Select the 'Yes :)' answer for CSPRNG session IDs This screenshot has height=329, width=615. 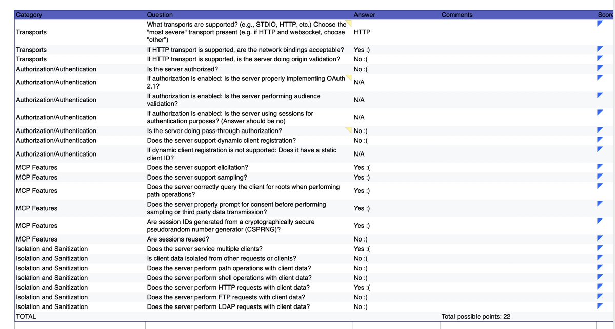(362, 225)
